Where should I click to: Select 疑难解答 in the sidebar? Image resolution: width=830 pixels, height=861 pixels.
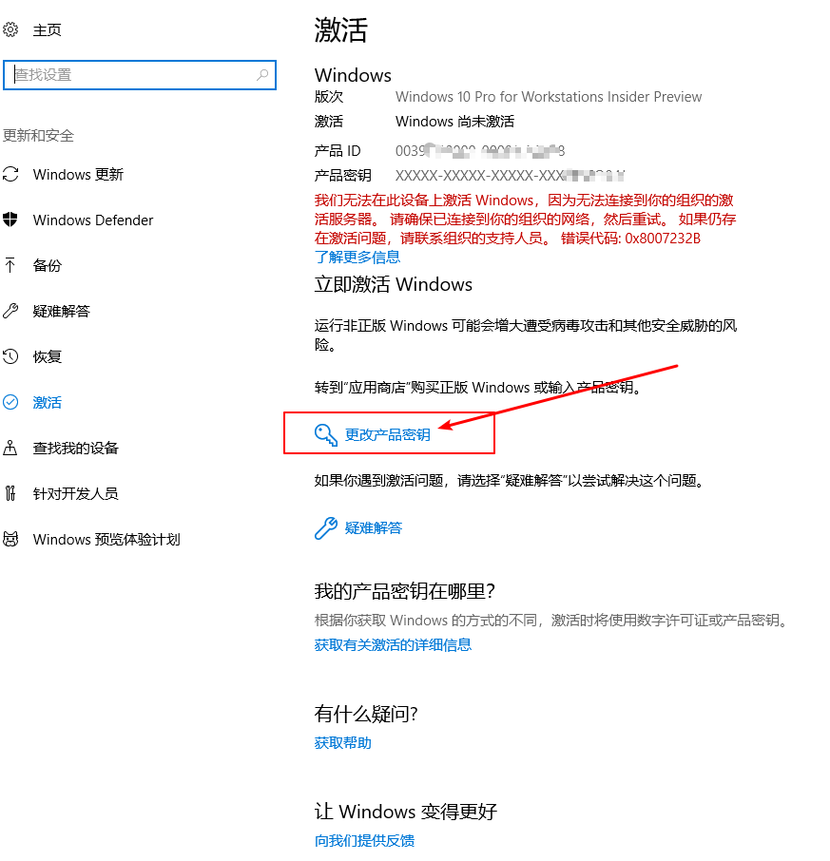click(x=62, y=311)
